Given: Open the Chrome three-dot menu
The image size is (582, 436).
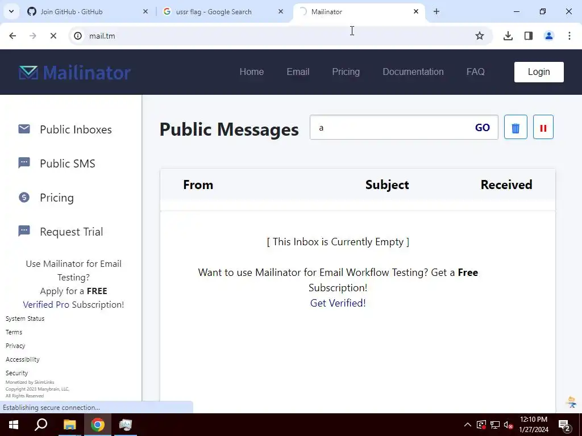Looking at the screenshot, I should pyautogui.click(x=569, y=36).
